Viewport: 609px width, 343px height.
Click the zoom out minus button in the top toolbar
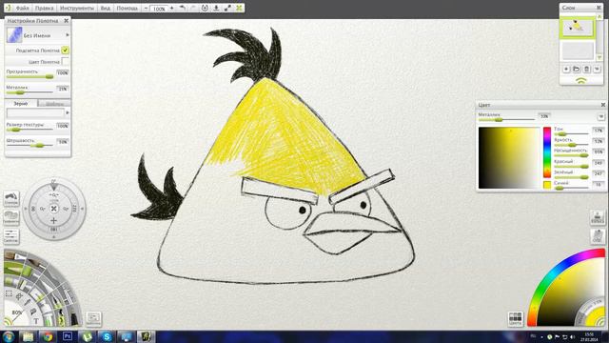pos(146,8)
